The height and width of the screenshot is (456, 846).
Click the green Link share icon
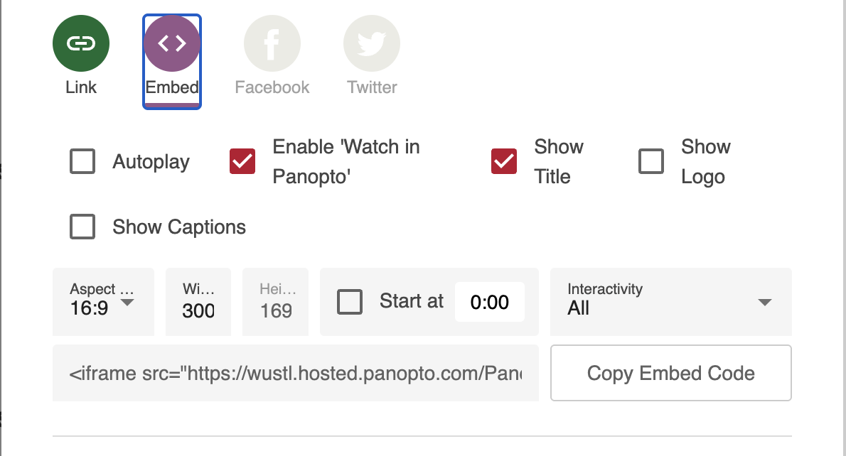[x=81, y=44]
